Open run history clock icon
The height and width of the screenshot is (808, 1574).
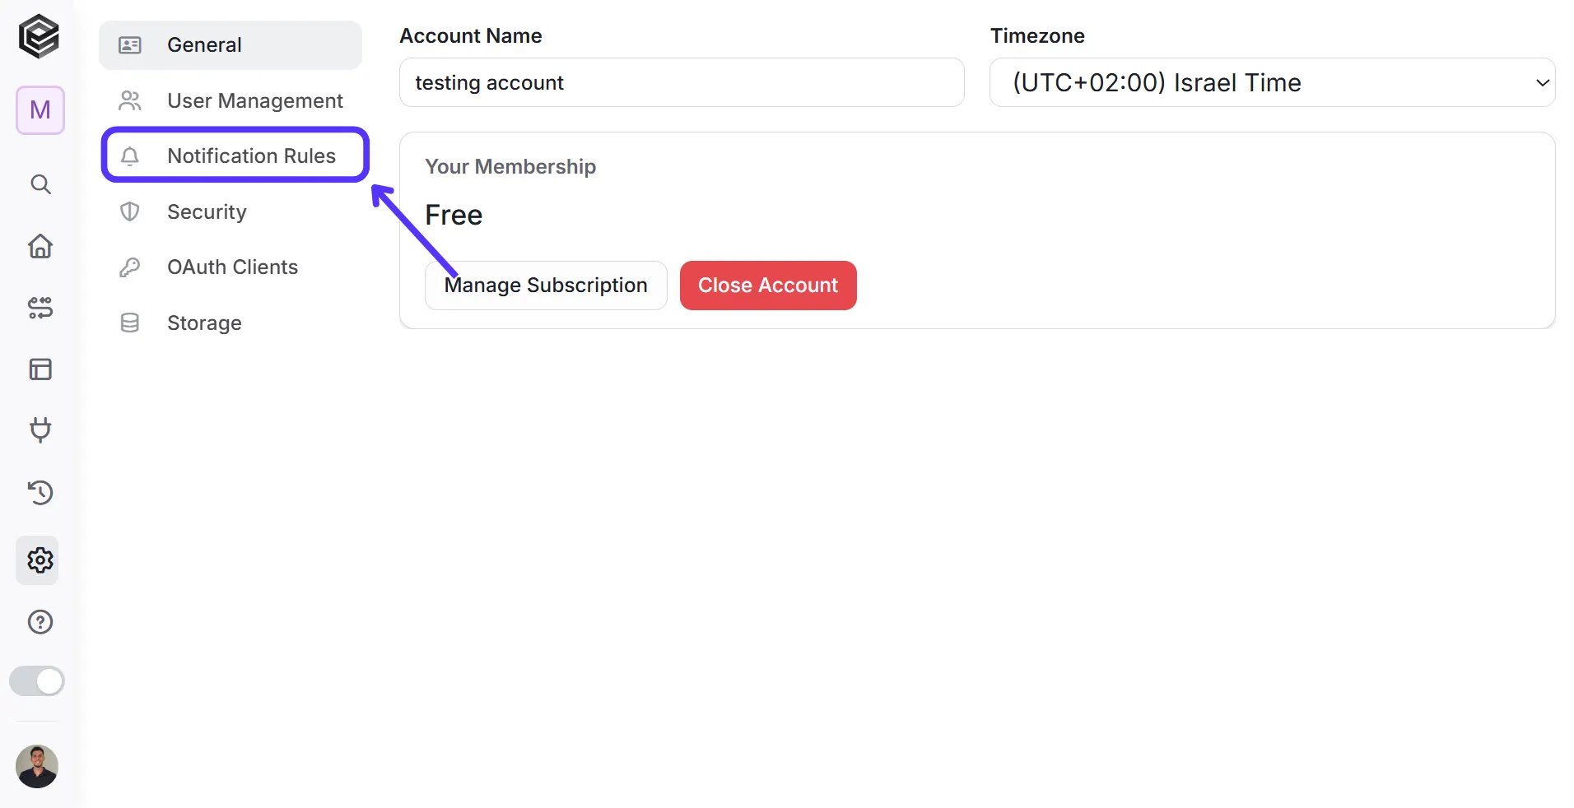pos(40,492)
